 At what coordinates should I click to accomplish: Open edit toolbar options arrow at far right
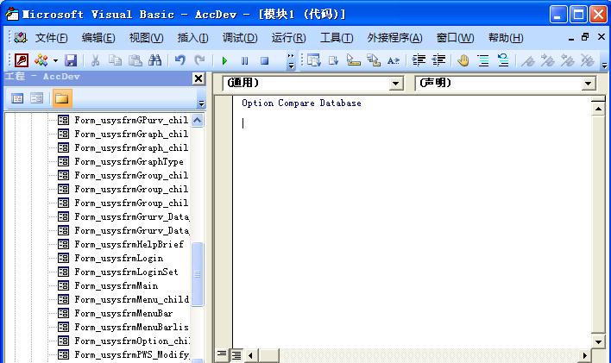(x=604, y=63)
